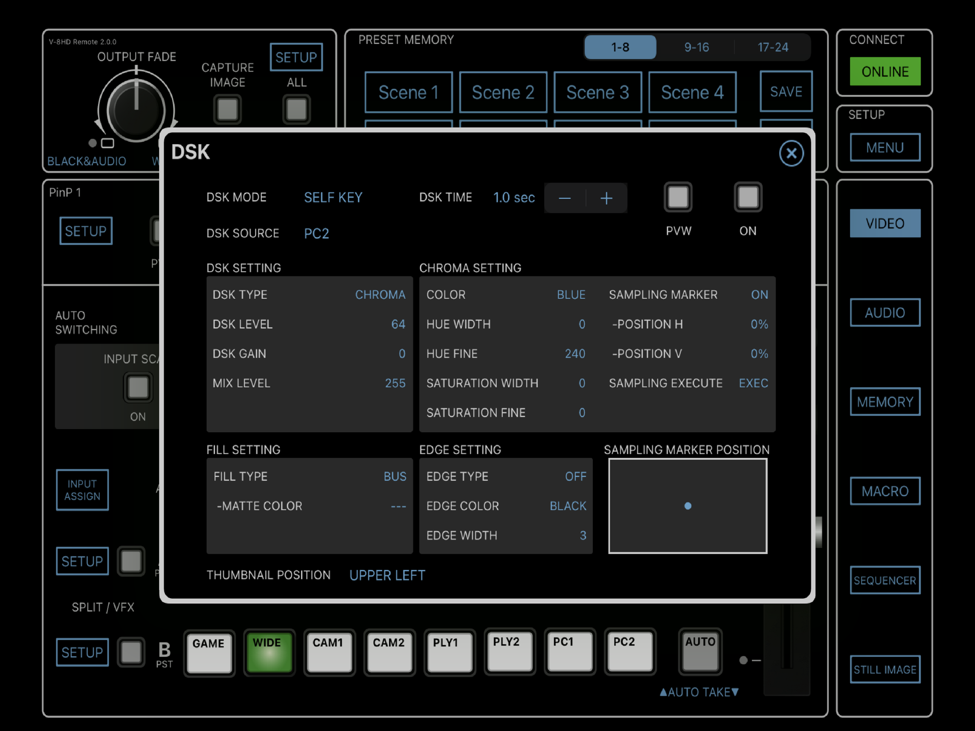Image resolution: width=975 pixels, height=731 pixels.
Task: Toggle the DSK PVW button
Action: pos(678,197)
